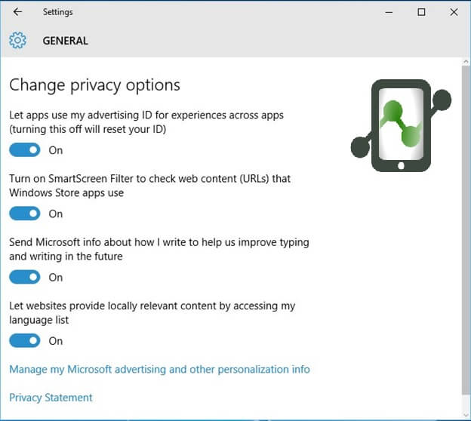The height and width of the screenshot is (421, 471).
Task: Click the phone graph logo image
Action: coord(401,125)
